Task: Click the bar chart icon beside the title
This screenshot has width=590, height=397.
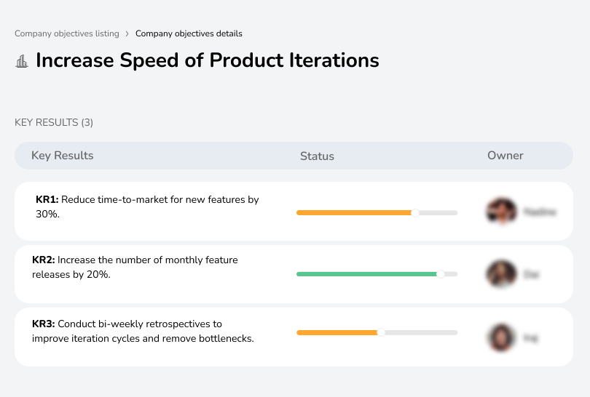Action: coord(22,61)
